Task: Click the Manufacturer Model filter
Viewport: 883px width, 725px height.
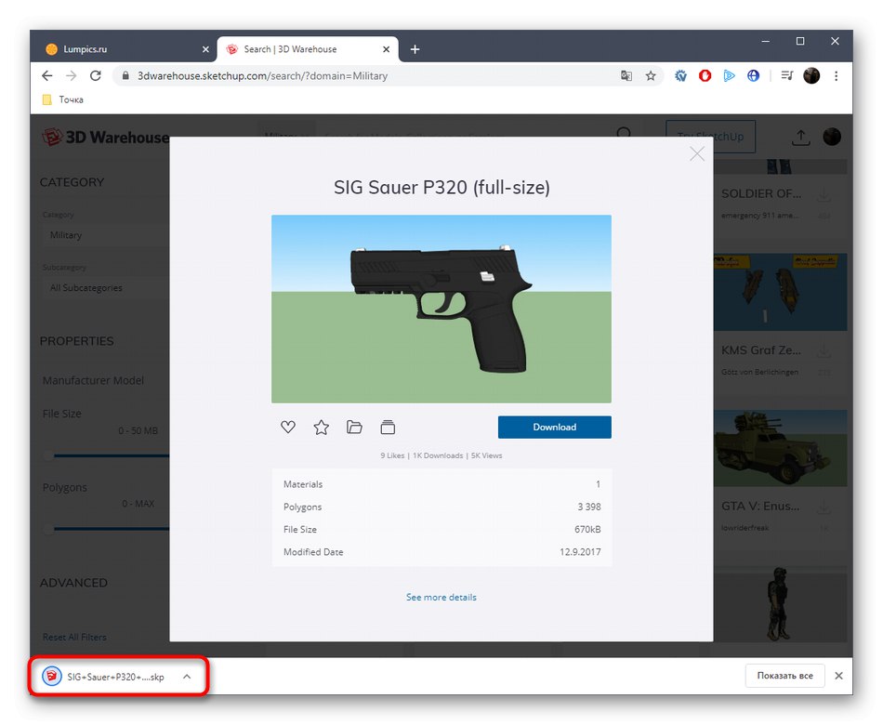Action: pos(94,381)
